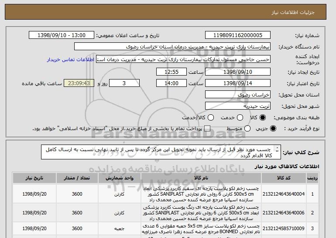Click the نام کالا column header
Image resolution: width=336 pixels, height=238 pixels.
click(201, 178)
